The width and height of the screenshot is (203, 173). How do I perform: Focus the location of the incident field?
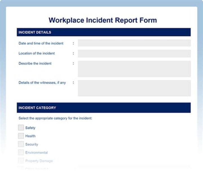(134, 53)
